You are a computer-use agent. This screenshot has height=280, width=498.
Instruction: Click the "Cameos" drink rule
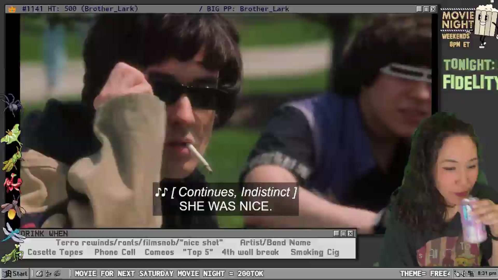[159, 252]
